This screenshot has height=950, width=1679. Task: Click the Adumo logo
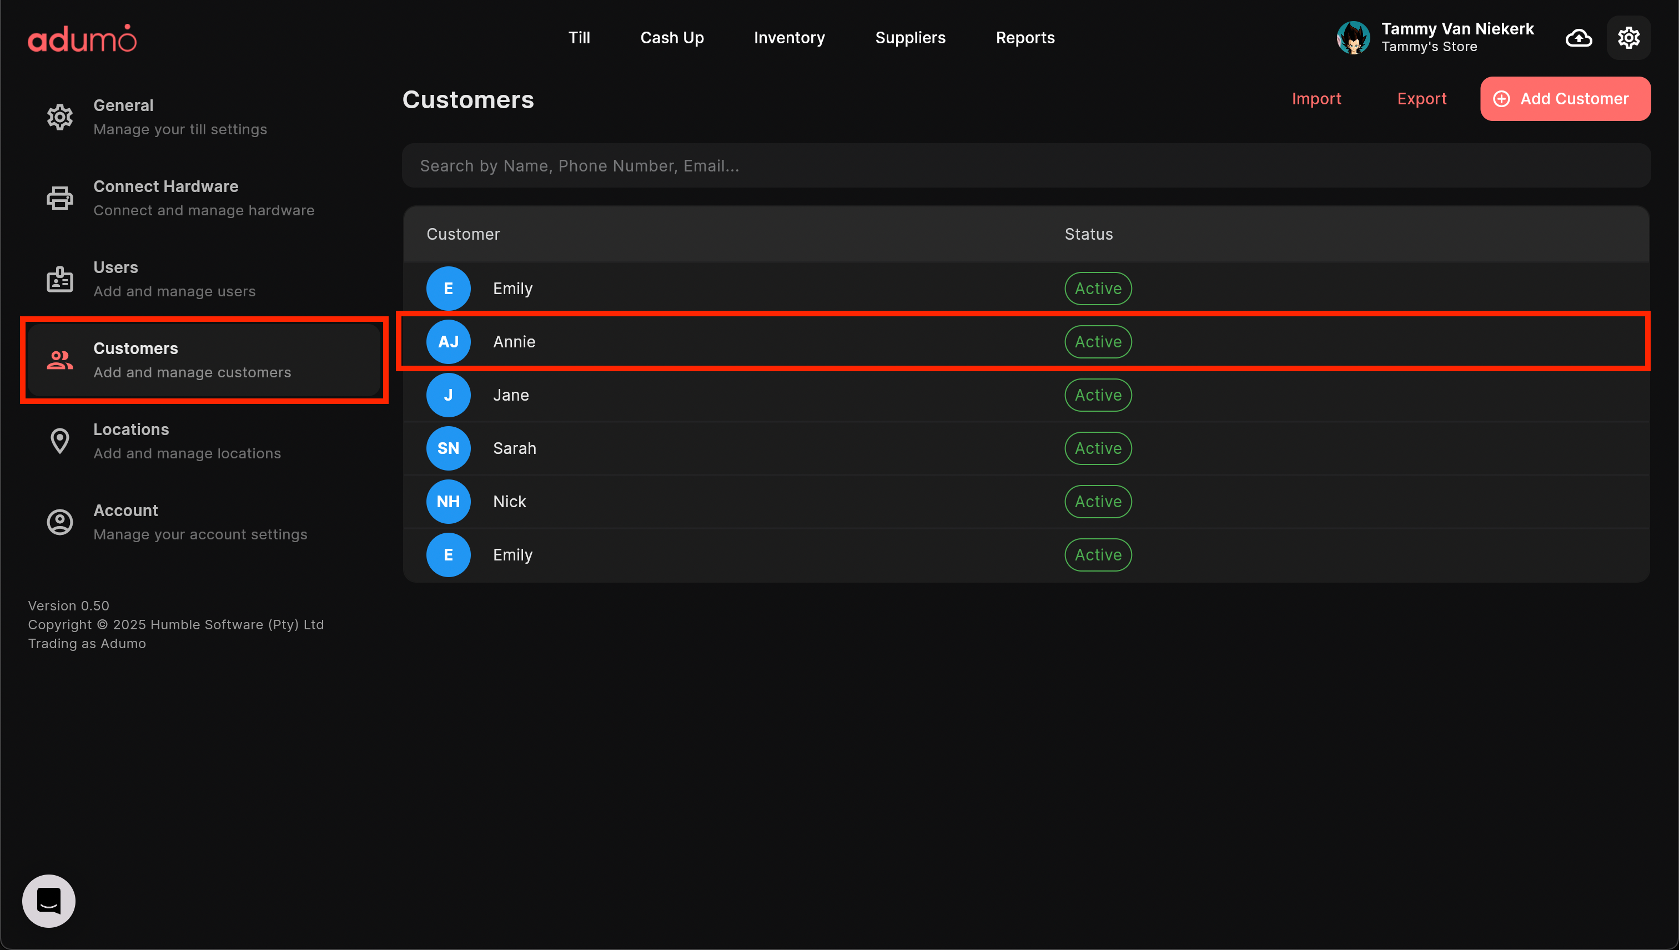(x=82, y=38)
